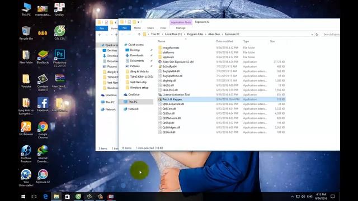The height and width of the screenshot is (201, 358).
Task: Launch Google Chrome desktop shortcut
Action: pos(43,130)
